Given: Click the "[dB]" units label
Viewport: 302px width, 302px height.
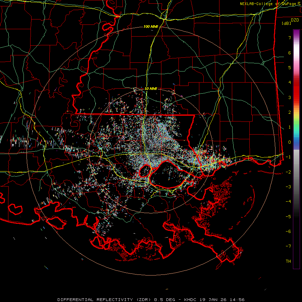Looking at the screenshot, I should point(287,23).
